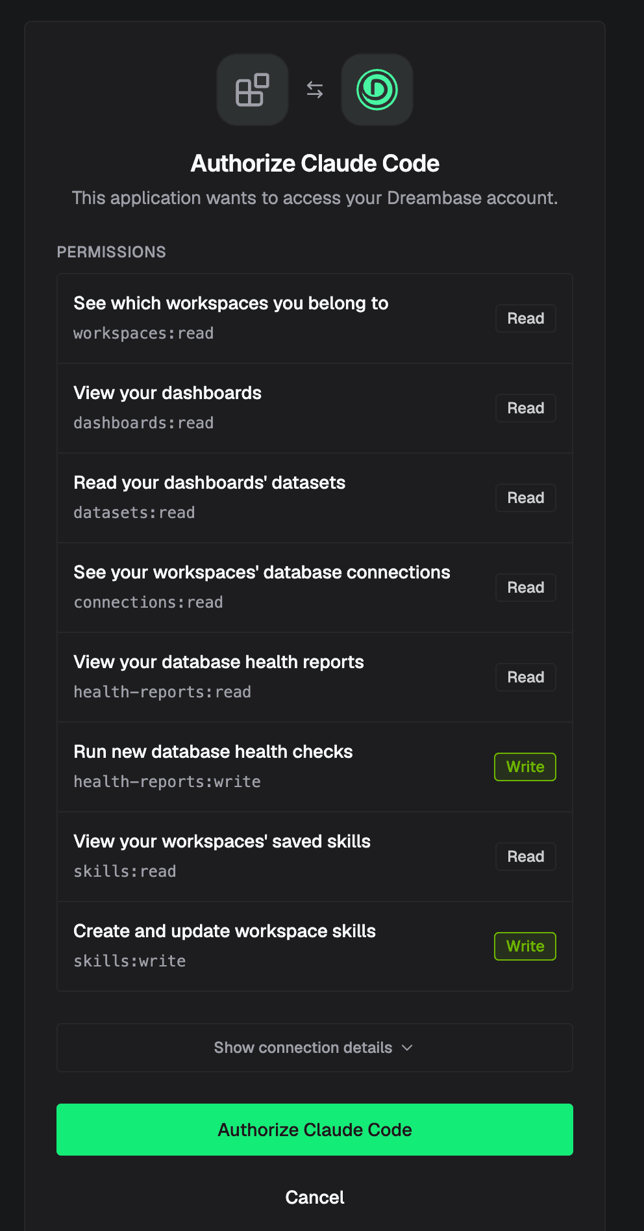Image resolution: width=644 pixels, height=1231 pixels.
Task: Click the Read badge for connections:read
Action: click(526, 588)
